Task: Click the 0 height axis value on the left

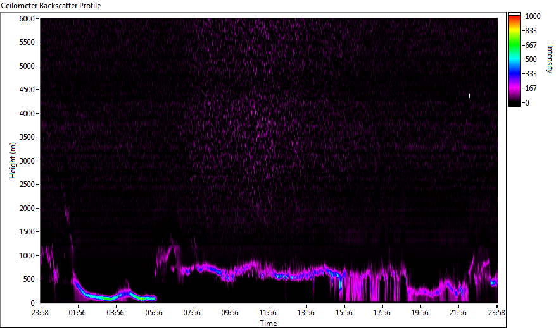Action: point(33,303)
